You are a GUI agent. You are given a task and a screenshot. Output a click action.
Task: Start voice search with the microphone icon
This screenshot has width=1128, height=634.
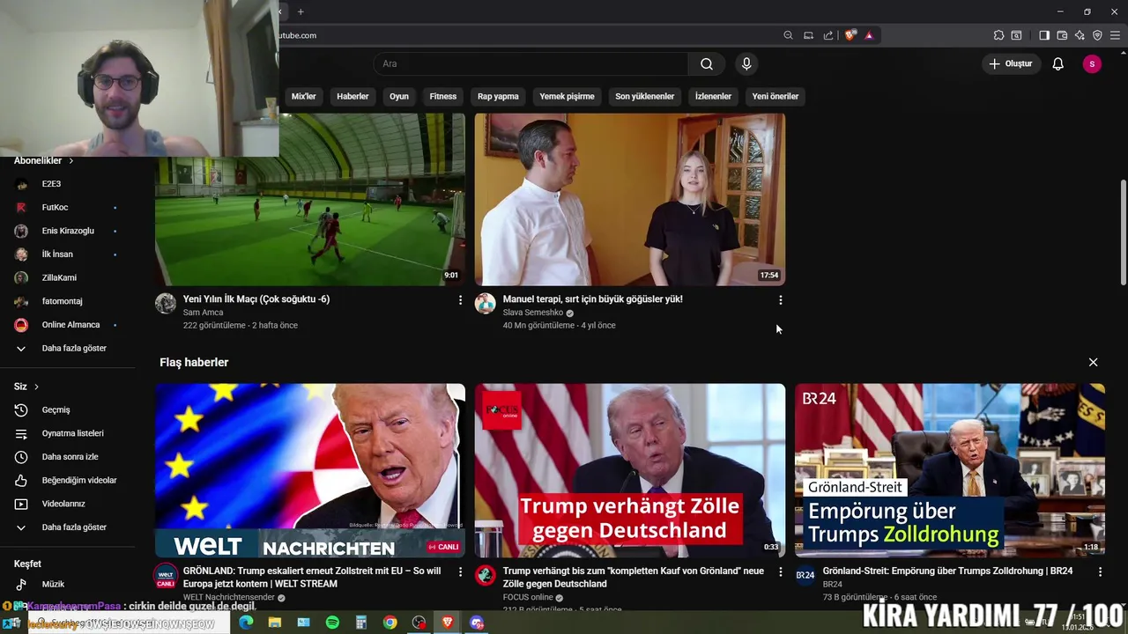[x=746, y=63]
